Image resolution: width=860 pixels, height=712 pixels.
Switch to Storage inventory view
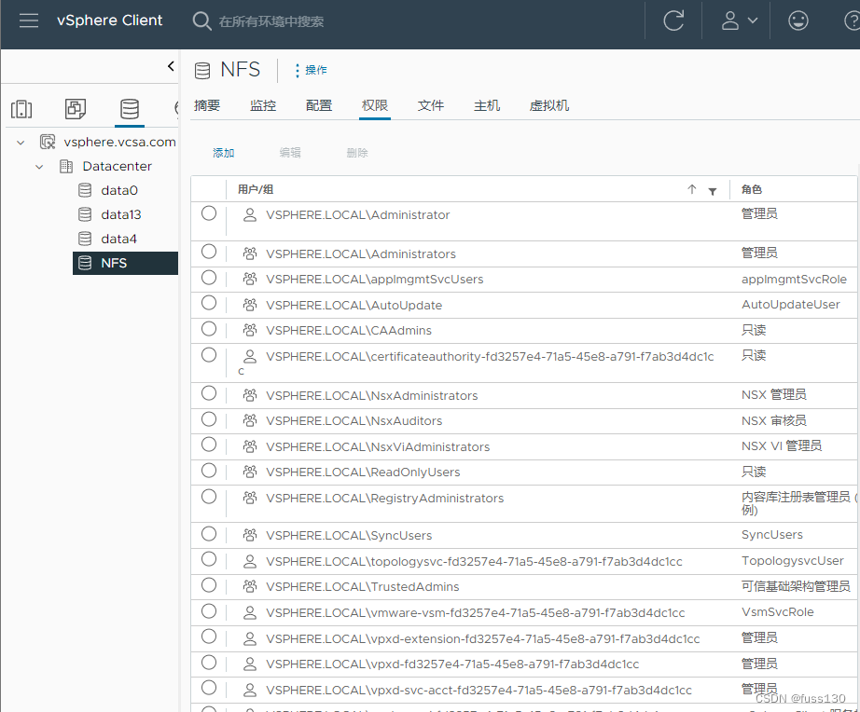(130, 108)
